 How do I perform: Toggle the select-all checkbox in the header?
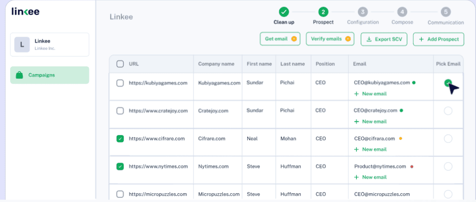pos(120,64)
